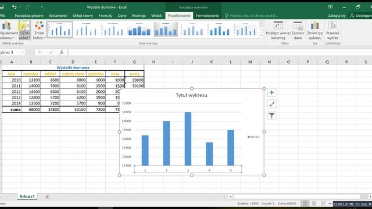Select the cell with year 2012

point(12,92)
